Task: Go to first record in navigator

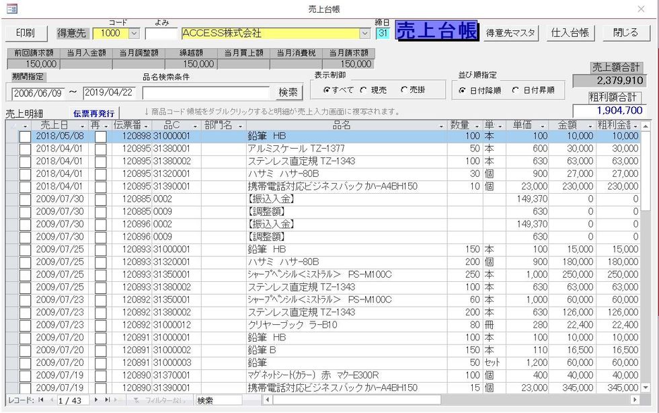Action: pos(40,400)
